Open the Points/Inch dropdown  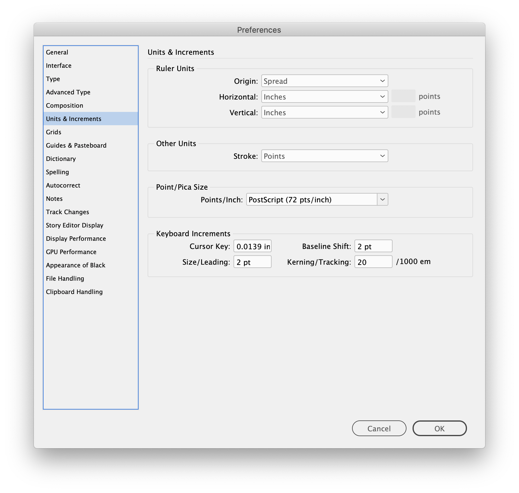click(317, 199)
